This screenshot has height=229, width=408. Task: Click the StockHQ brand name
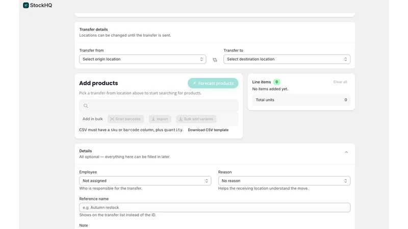(x=41, y=5)
